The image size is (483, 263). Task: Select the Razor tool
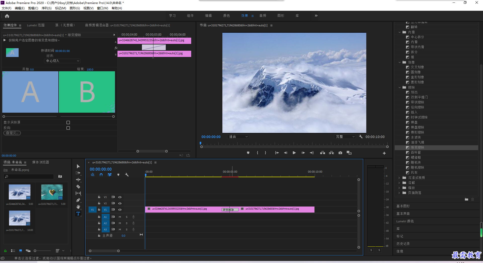tap(78, 186)
